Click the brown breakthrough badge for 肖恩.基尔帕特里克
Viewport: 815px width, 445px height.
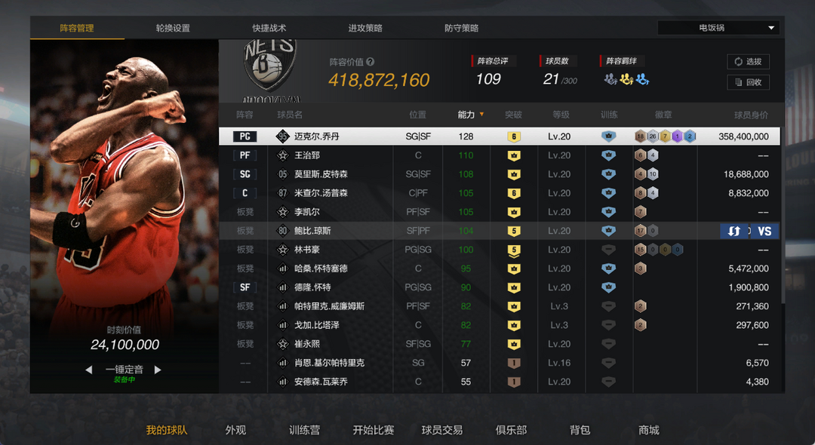point(514,363)
